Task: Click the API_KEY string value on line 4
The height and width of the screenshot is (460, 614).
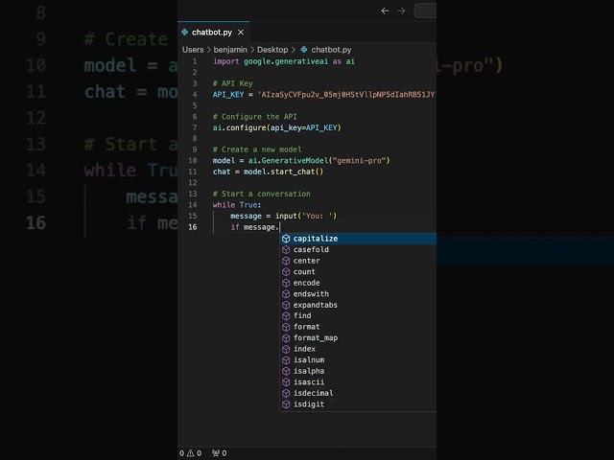Action: coord(346,94)
